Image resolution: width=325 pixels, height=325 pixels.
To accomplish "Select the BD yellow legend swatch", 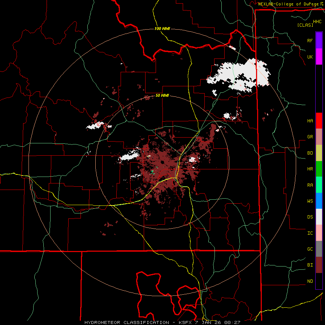I will click(x=319, y=153).
